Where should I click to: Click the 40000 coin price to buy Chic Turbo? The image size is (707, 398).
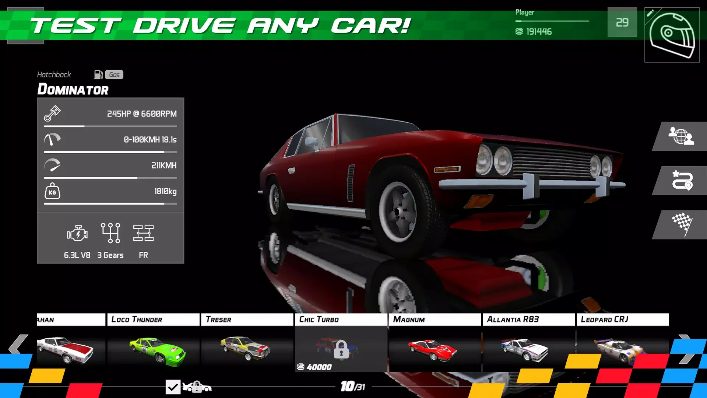click(315, 367)
